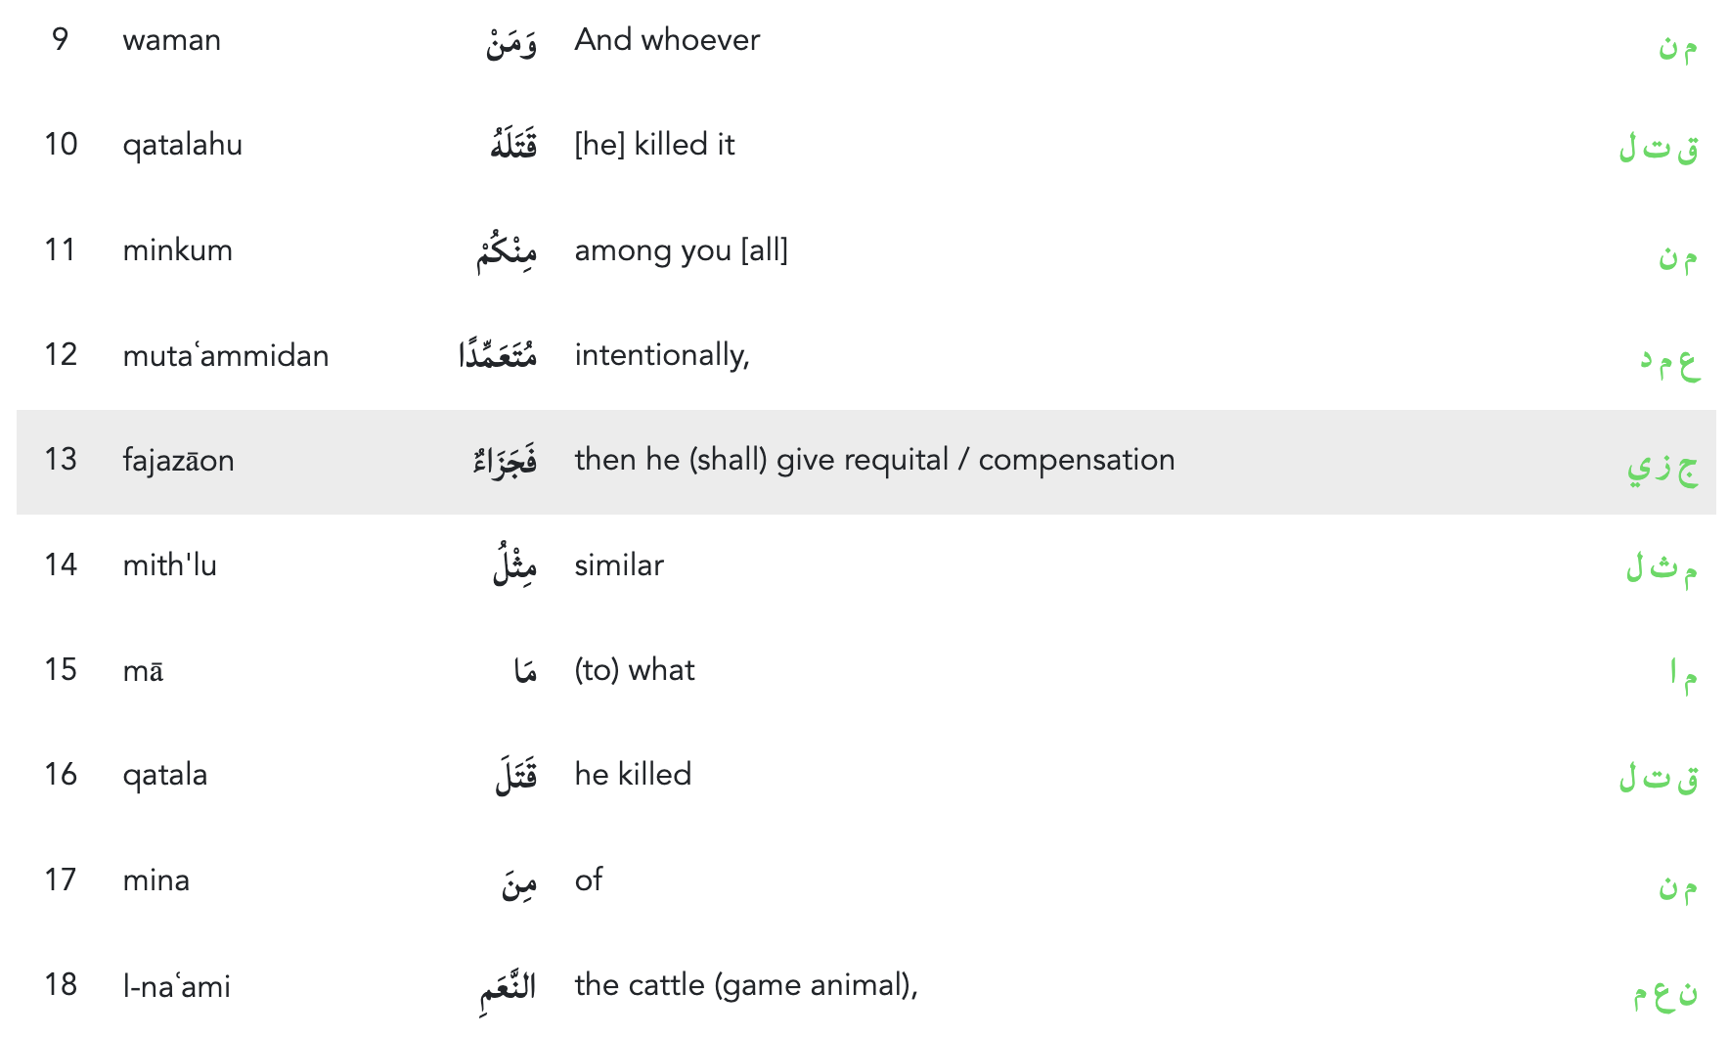The width and height of the screenshot is (1729, 1037).
Task: Open root letters ق ت ل for qatalahu
Action: pyautogui.click(x=1659, y=149)
